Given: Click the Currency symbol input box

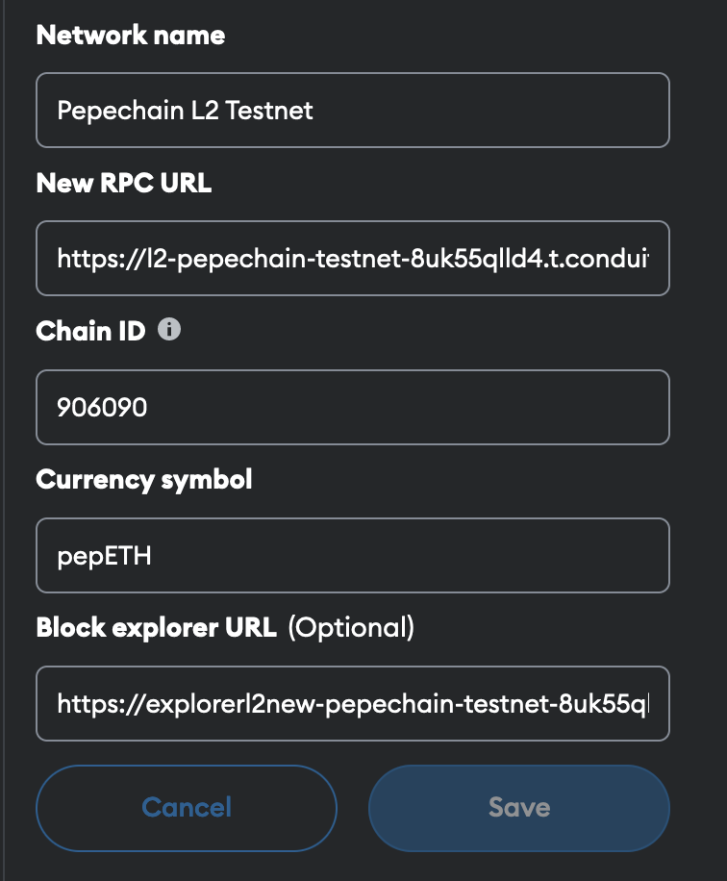Looking at the screenshot, I should click(x=353, y=555).
